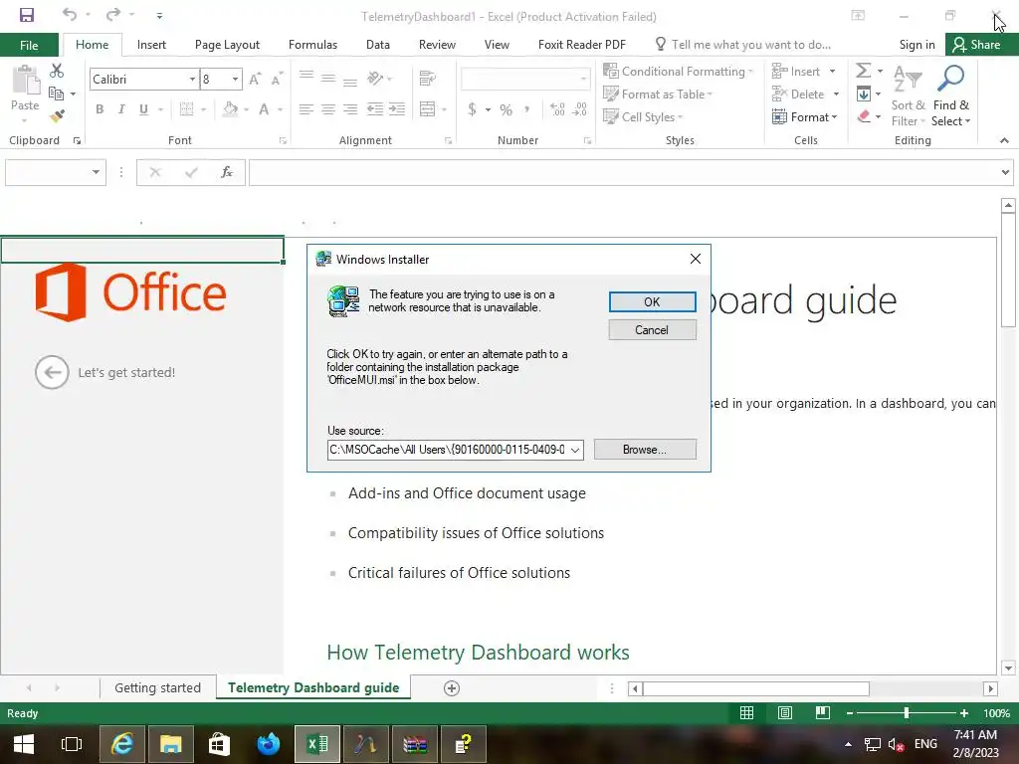Click the Borders icon
1019x764 pixels.
click(x=186, y=109)
